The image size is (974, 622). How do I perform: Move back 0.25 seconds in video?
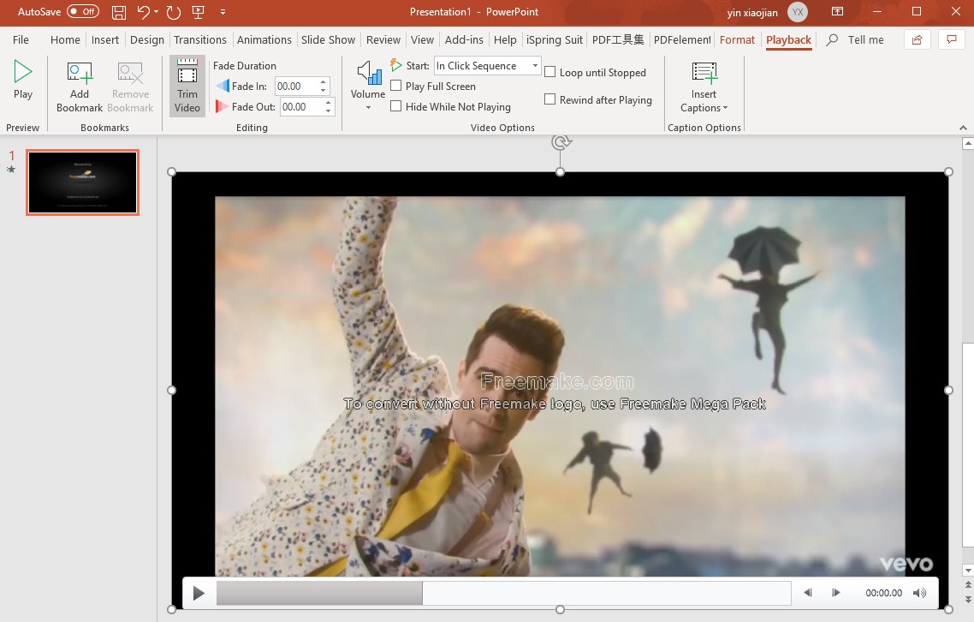click(x=807, y=593)
